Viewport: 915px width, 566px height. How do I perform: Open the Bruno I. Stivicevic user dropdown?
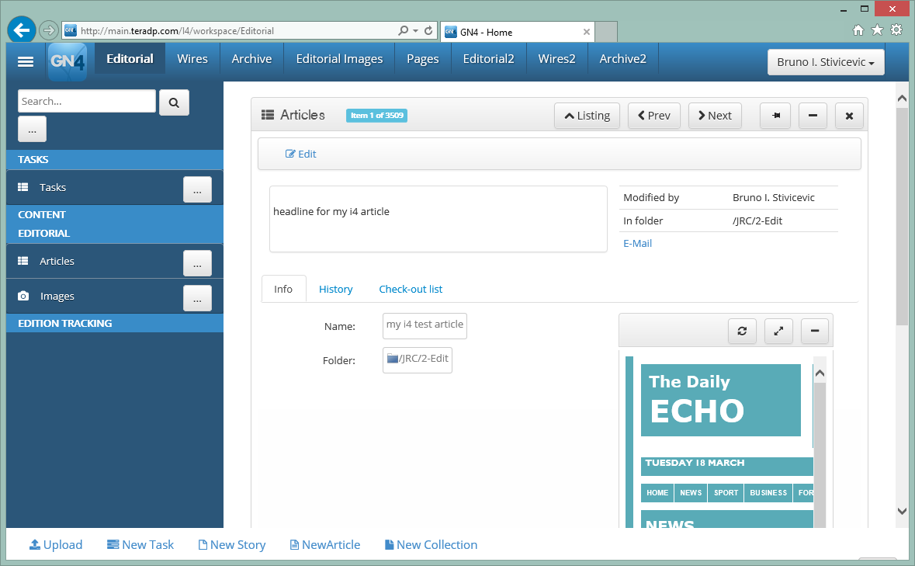click(x=826, y=62)
